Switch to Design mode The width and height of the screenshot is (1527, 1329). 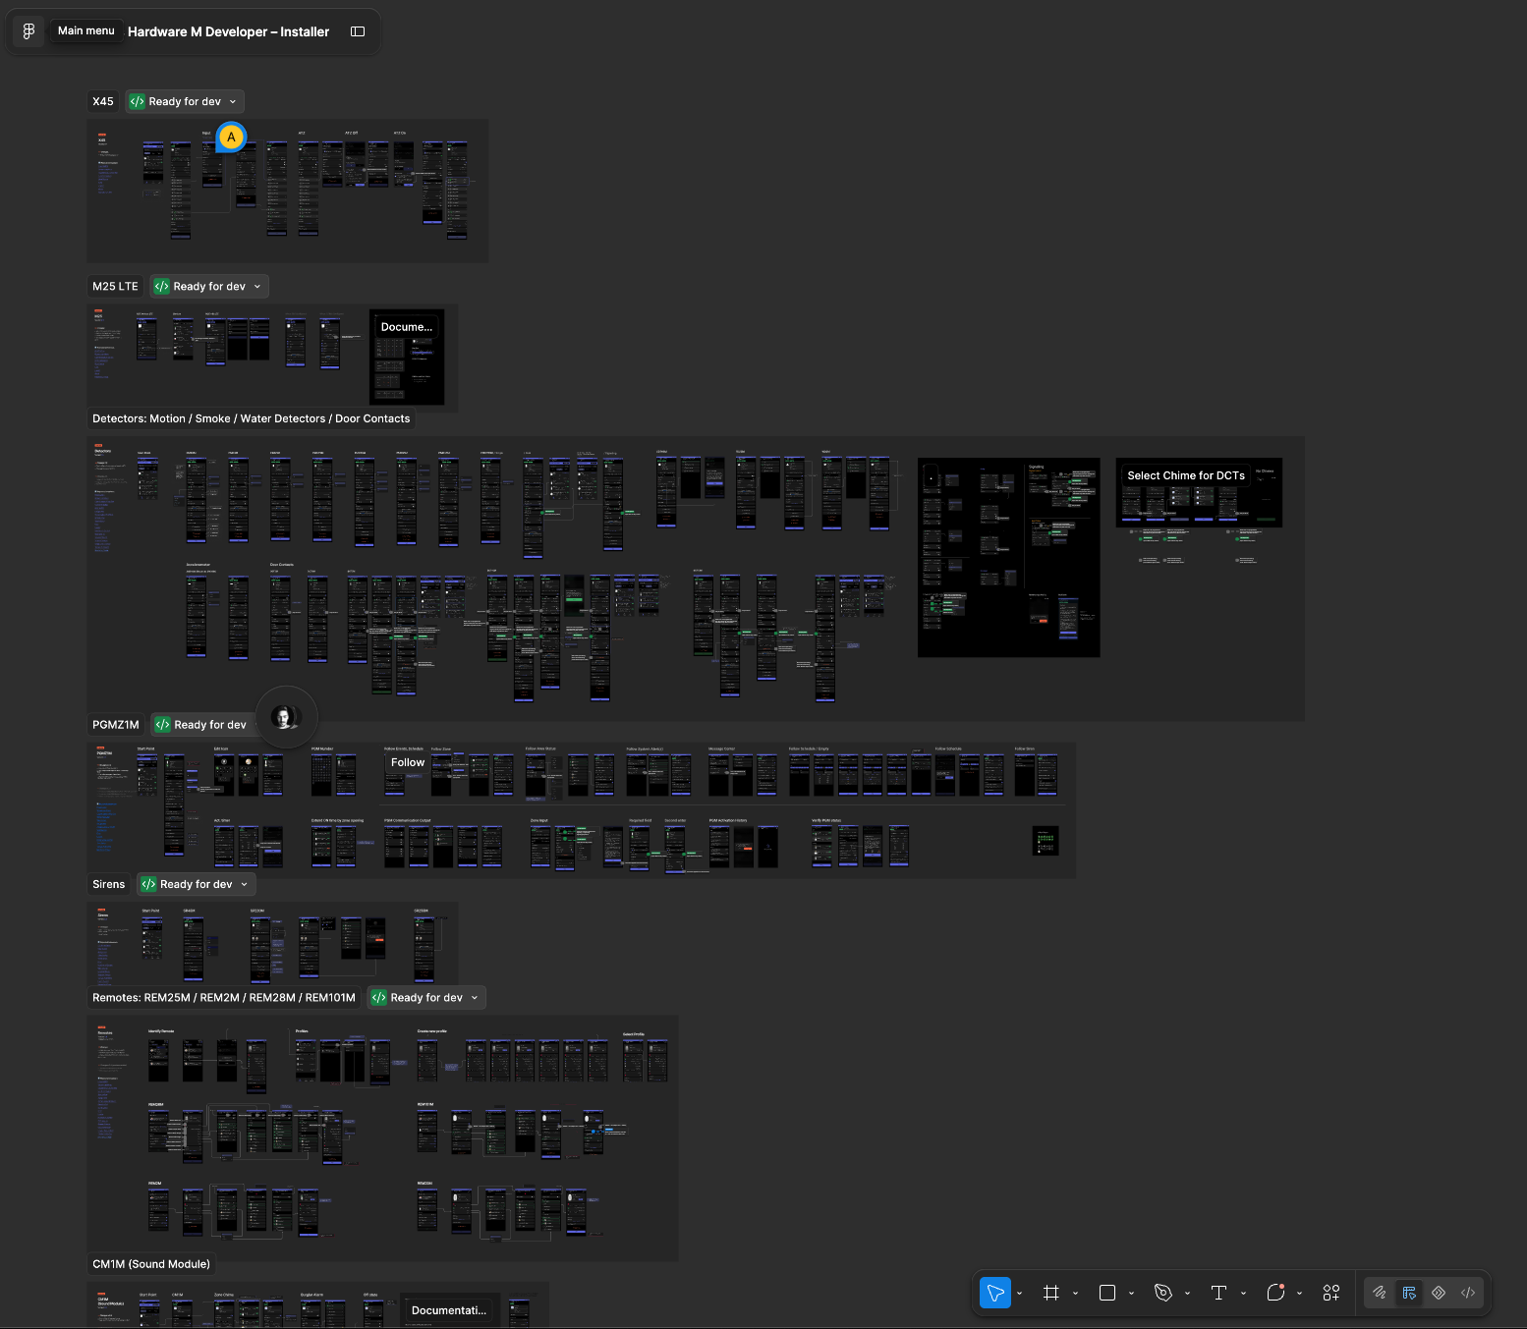[x=1409, y=1293]
